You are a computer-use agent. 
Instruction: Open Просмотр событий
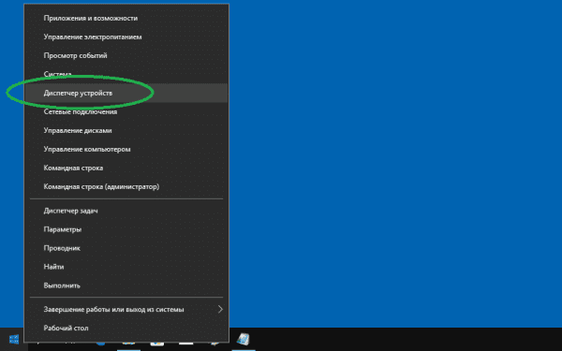pos(126,55)
